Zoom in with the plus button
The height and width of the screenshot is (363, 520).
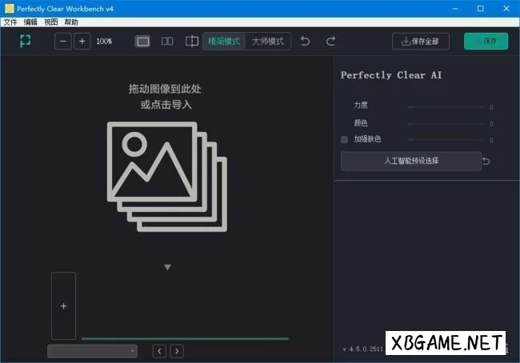[x=82, y=41]
